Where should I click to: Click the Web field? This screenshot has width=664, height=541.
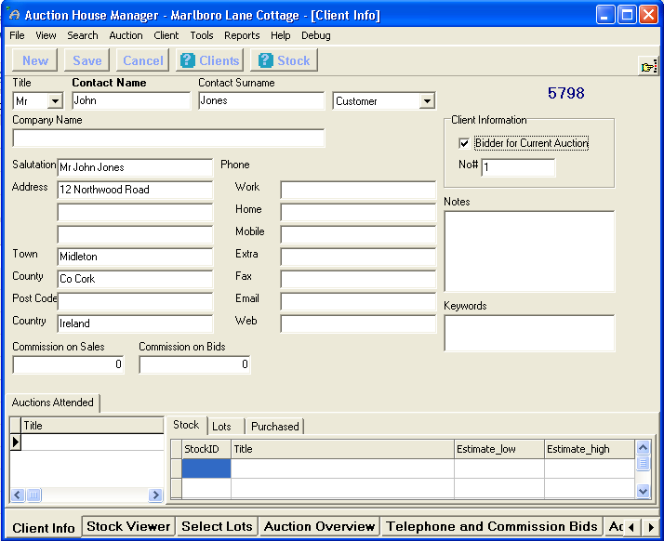[x=358, y=323]
